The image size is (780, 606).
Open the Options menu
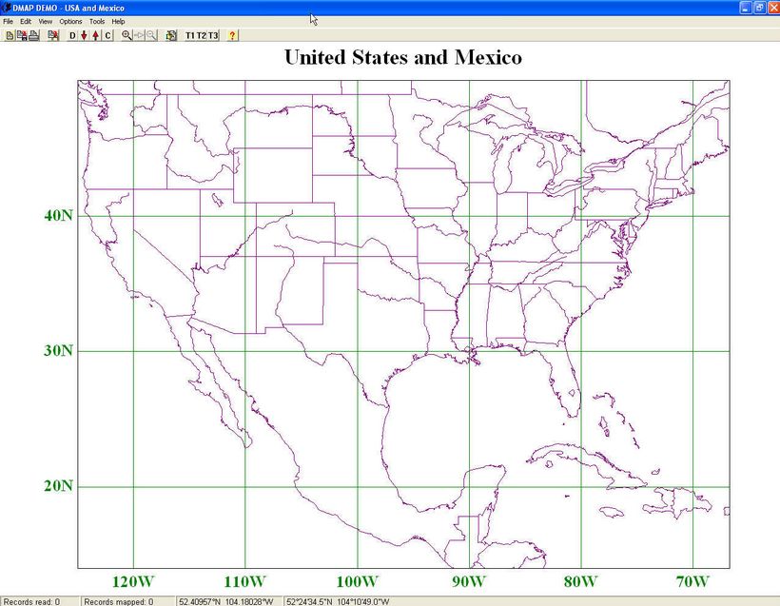point(70,21)
